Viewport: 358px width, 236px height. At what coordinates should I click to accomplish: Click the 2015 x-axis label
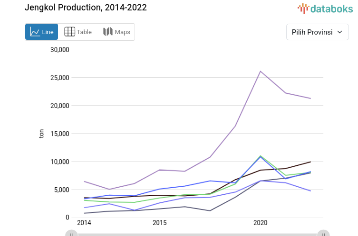(159, 223)
